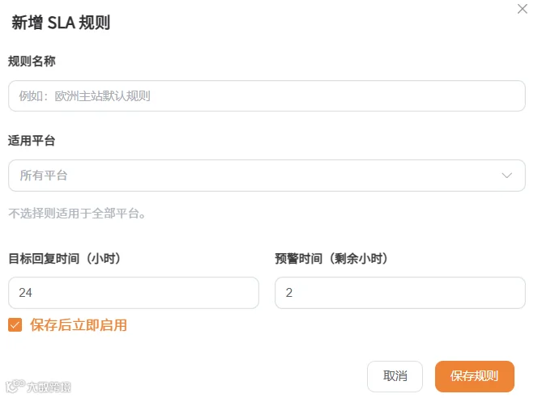Click the 取消 button
The width and height of the screenshot is (538, 398).
tap(395, 376)
